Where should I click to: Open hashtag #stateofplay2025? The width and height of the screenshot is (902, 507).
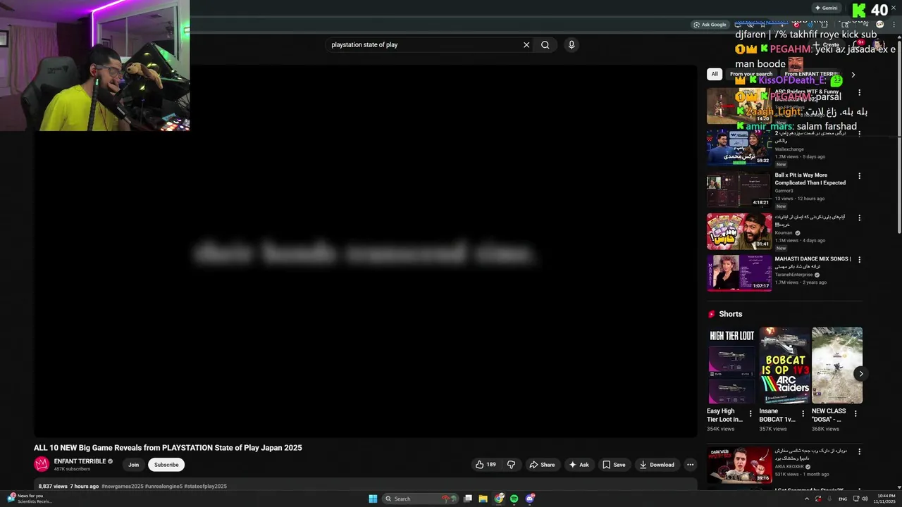point(205,487)
